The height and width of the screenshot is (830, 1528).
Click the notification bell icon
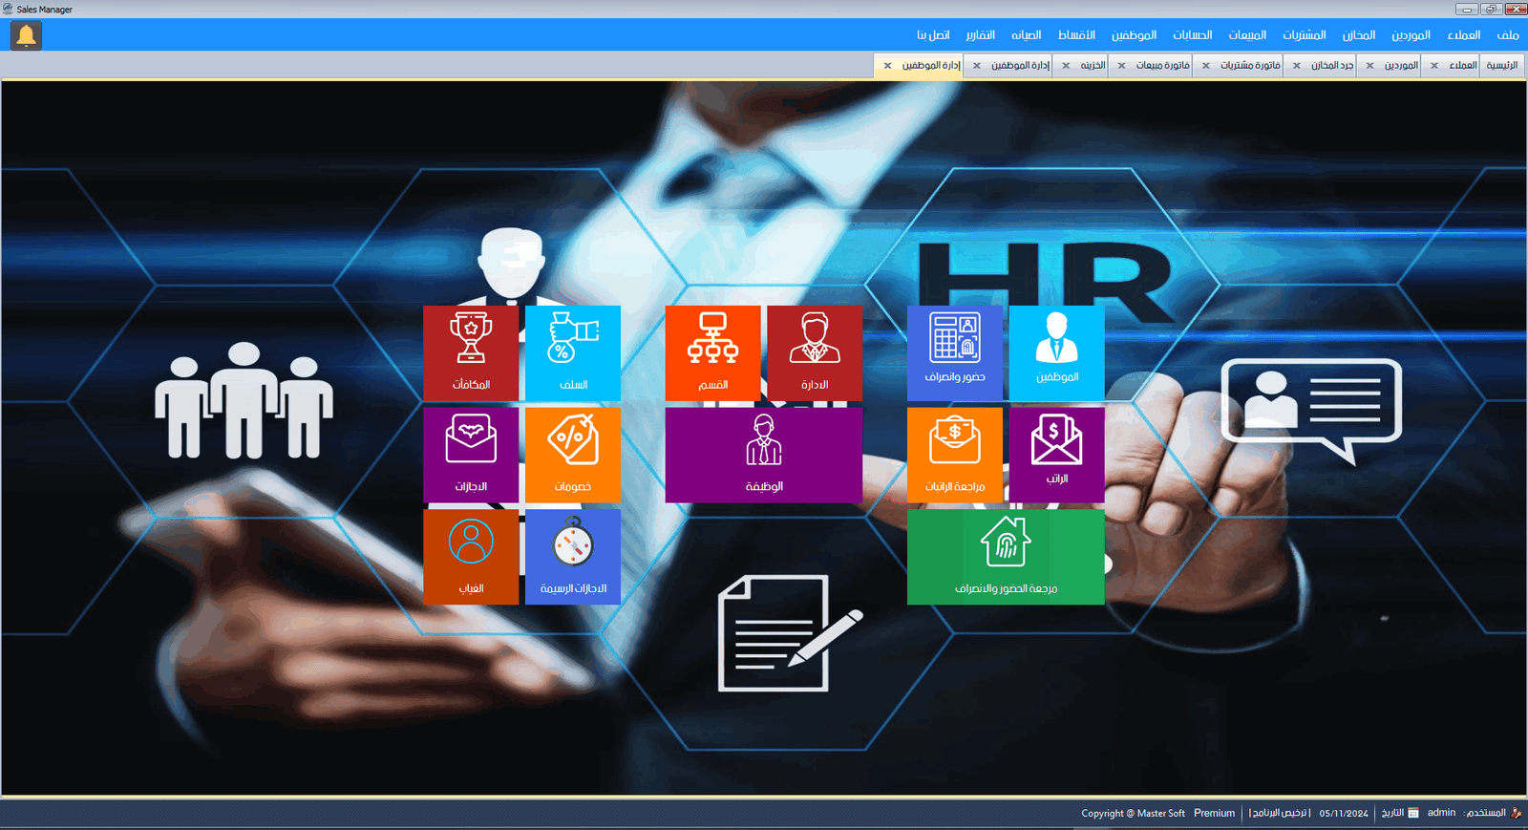pos(26,35)
